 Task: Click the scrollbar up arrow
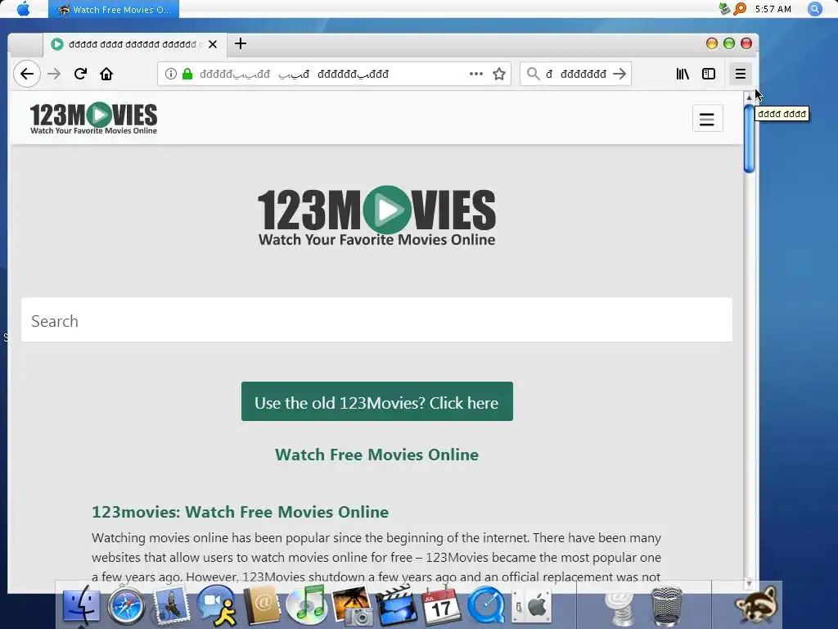[749, 97]
